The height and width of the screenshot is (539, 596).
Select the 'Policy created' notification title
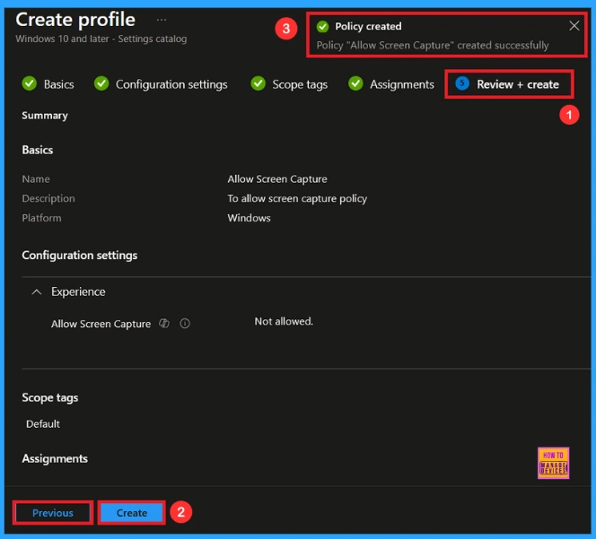click(368, 26)
